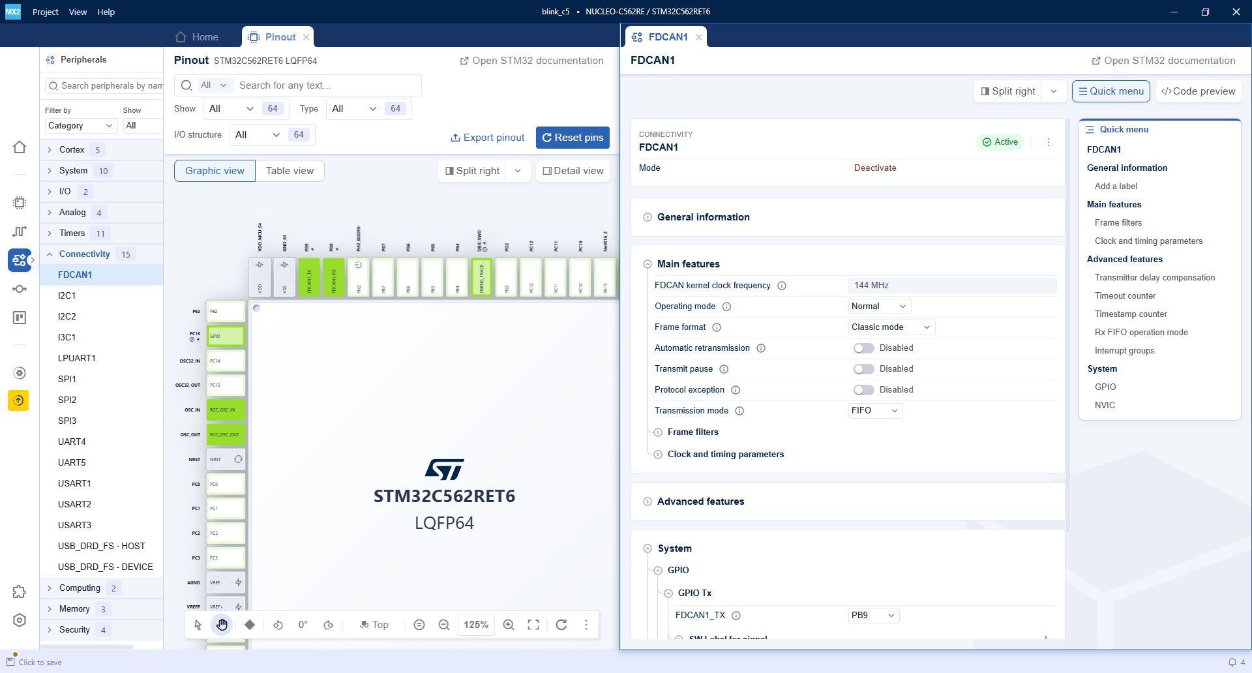Image resolution: width=1252 pixels, height=673 pixels.
Task: Select the arrow pointer tool
Action: (x=198, y=625)
